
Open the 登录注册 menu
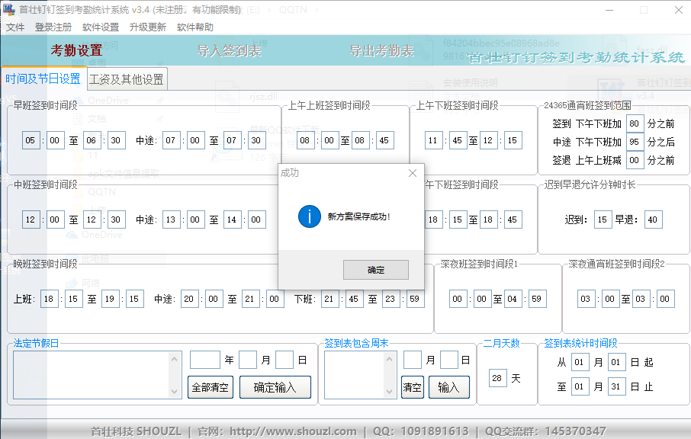coord(53,27)
